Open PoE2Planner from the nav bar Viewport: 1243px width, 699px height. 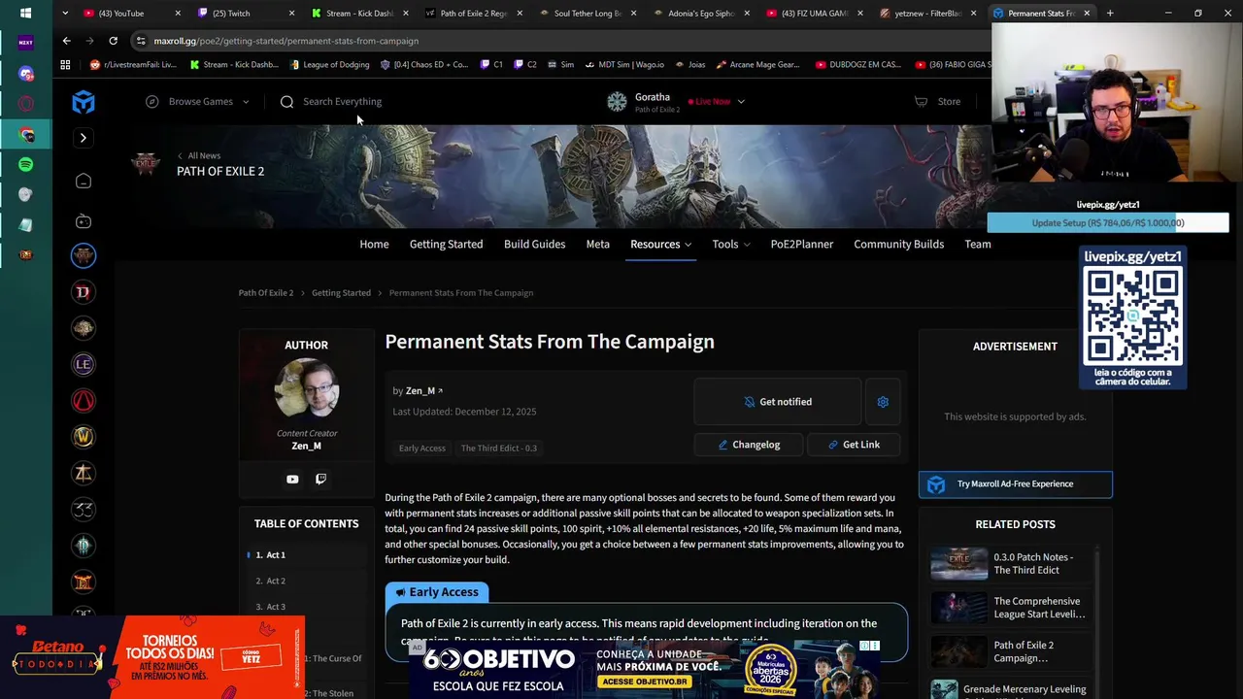tap(801, 244)
